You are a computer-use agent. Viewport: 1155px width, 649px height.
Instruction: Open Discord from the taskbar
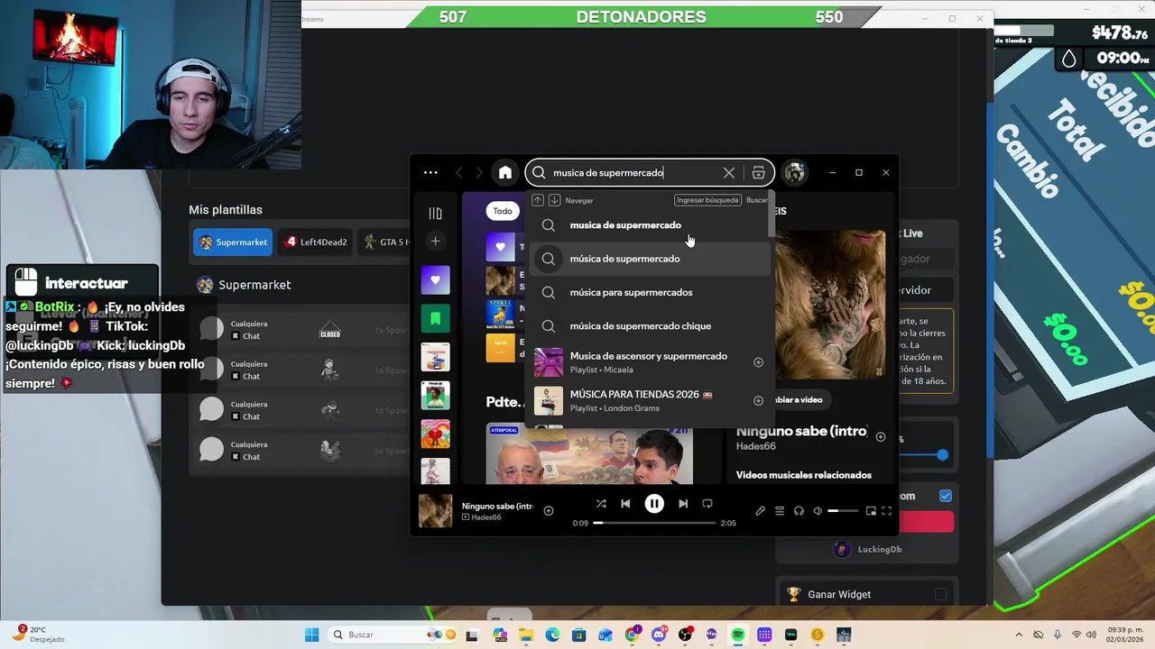(x=660, y=635)
